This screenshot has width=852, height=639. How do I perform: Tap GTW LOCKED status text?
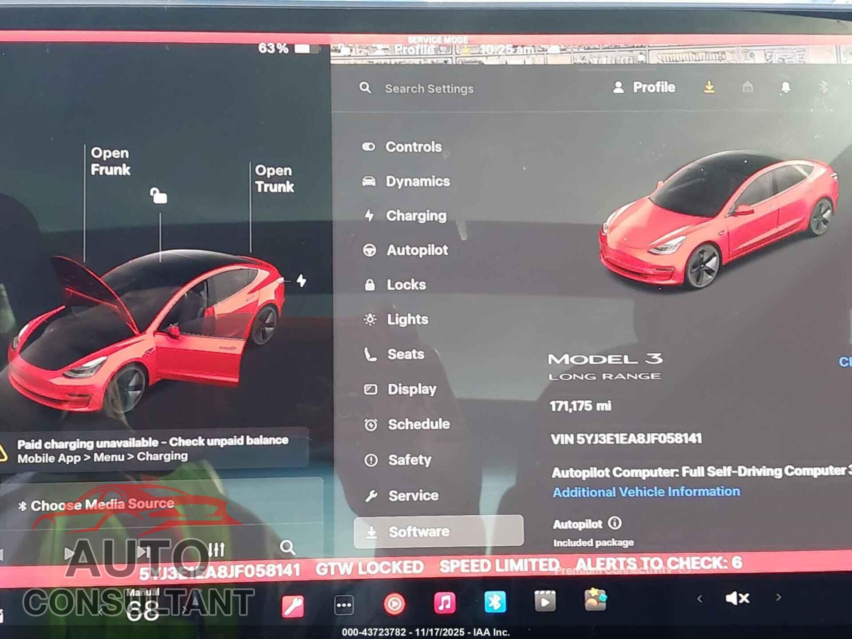tap(370, 567)
